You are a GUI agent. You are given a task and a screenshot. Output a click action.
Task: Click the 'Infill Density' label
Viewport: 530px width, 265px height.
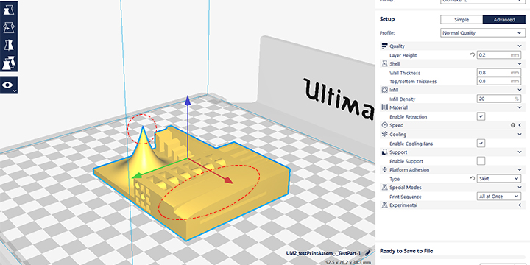click(402, 99)
